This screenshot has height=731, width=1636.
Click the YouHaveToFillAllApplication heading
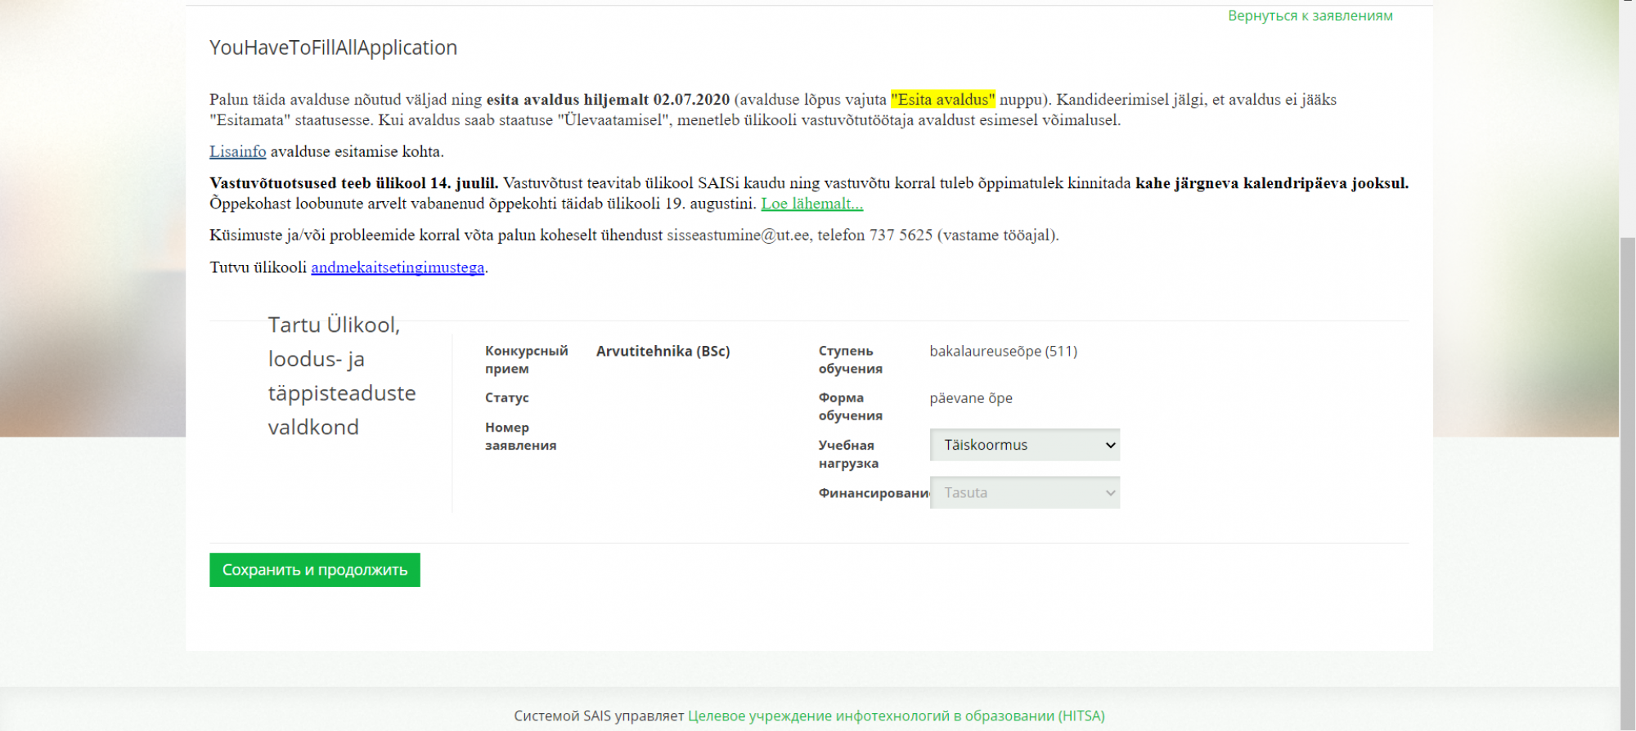coord(333,47)
